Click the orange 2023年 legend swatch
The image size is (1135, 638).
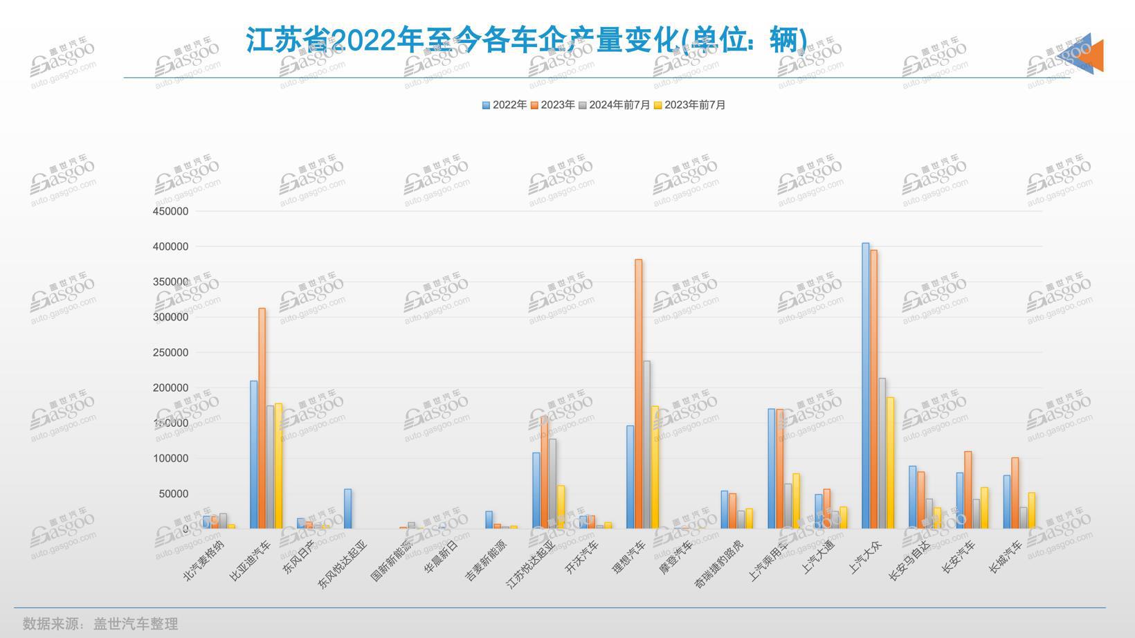(535, 105)
